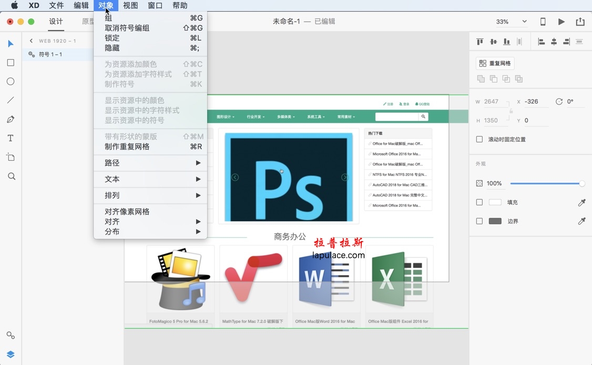Select the Pen tool
This screenshot has width=592, height=365.
coord(11,119)
